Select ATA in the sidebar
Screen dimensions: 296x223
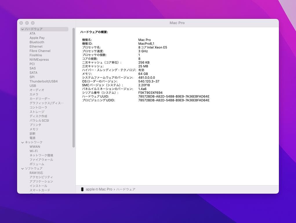click(33, 33)
